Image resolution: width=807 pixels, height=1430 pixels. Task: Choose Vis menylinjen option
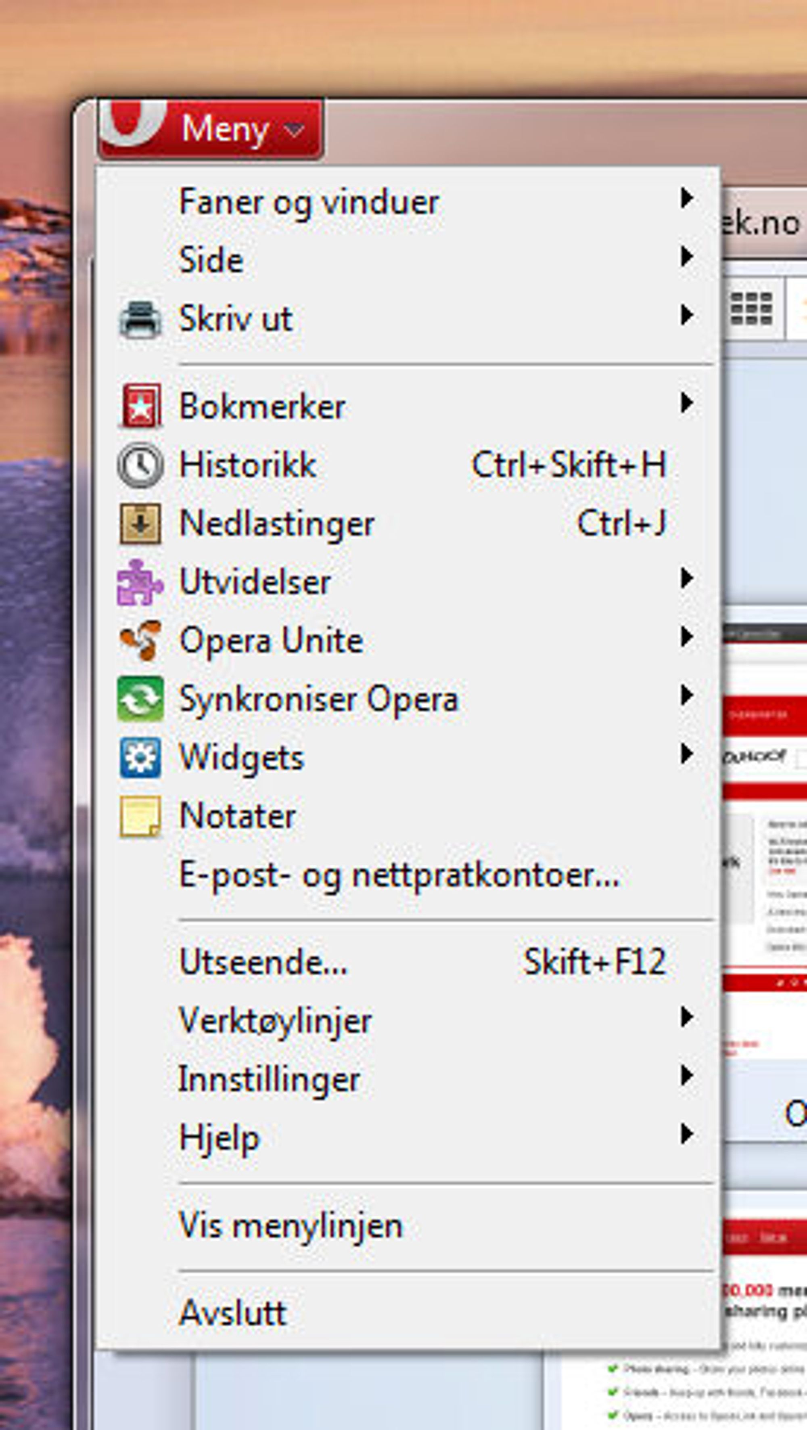(408, 1226)
